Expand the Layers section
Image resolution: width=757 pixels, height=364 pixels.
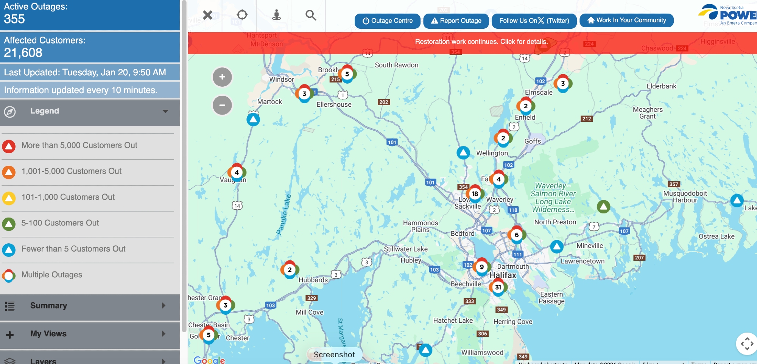point(90,359)
